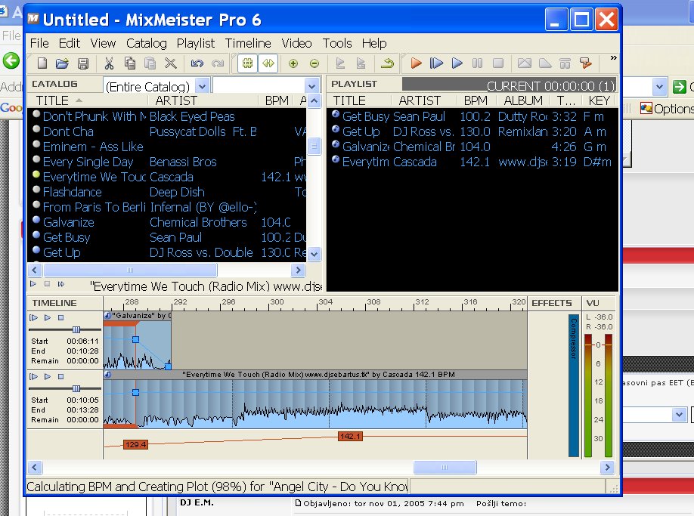Play the Galvanize track from start

(x=33, y=317)
